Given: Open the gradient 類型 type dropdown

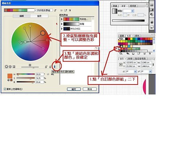Looking at the screenshot, I should [132, 11].
